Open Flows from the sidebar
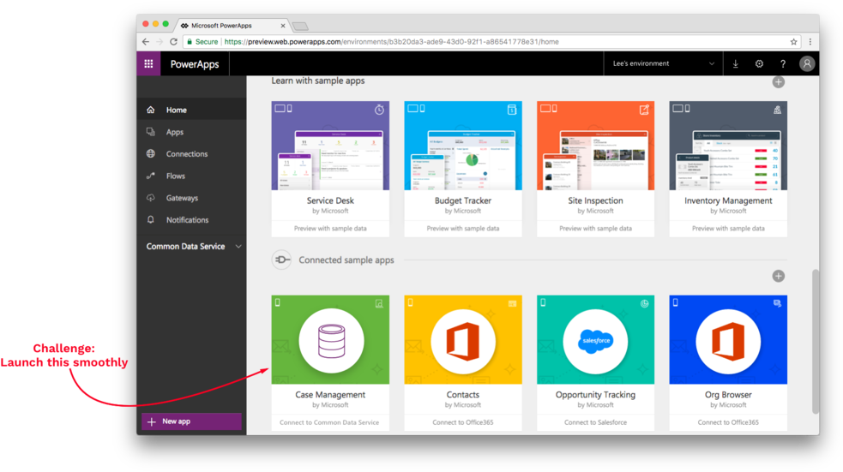Image resolution: width=843 pixels, height=472 pixels. pos(176,176)
